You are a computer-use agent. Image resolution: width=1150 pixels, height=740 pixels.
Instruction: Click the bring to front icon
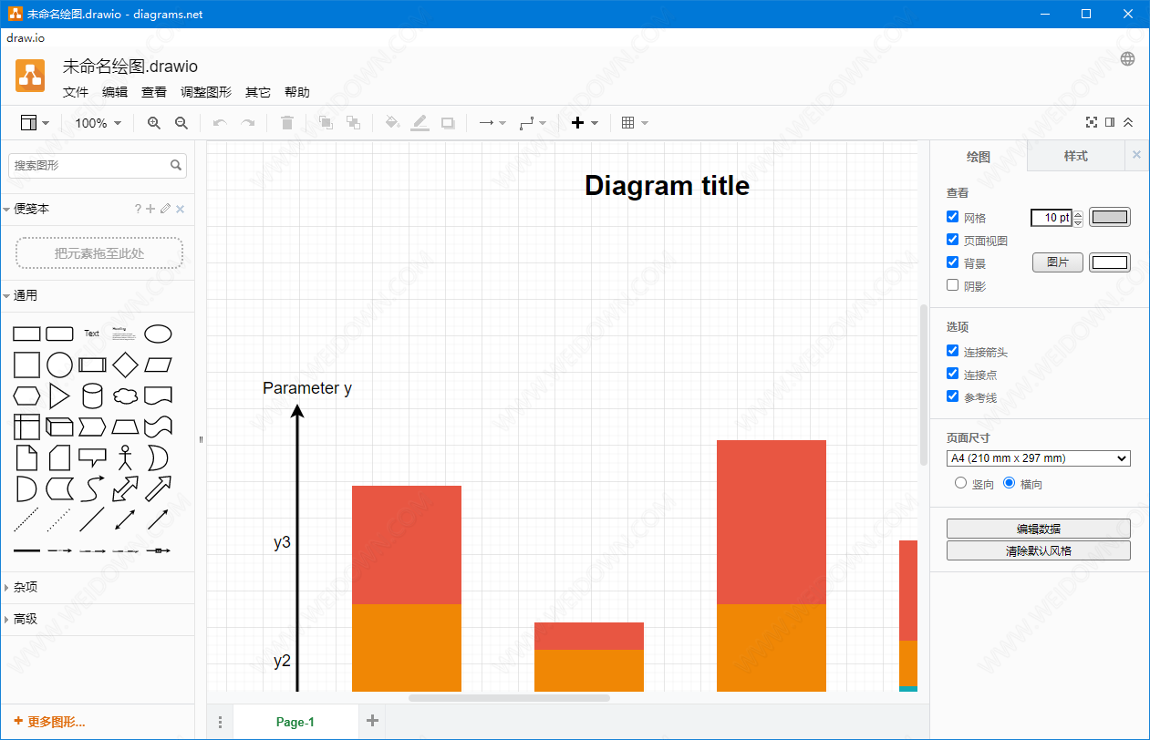tap(326, 123)
